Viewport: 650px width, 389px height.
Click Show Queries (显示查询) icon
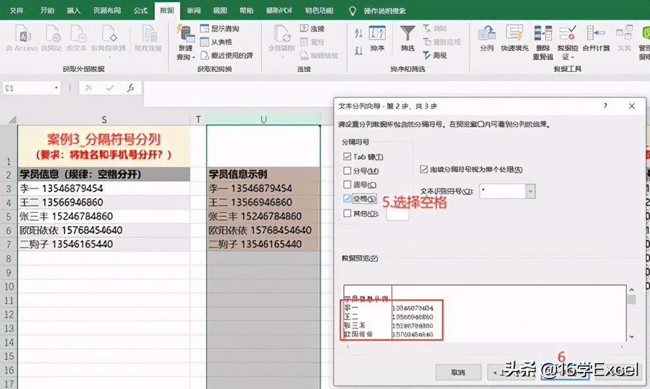click(x=204, y=28)
